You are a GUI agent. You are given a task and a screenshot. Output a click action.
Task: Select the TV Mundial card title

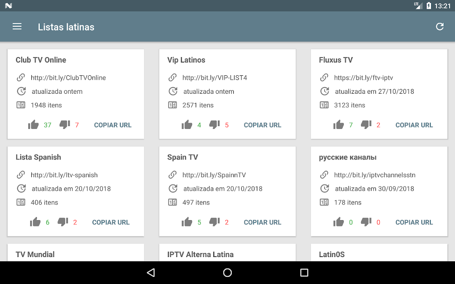[35, 255]
